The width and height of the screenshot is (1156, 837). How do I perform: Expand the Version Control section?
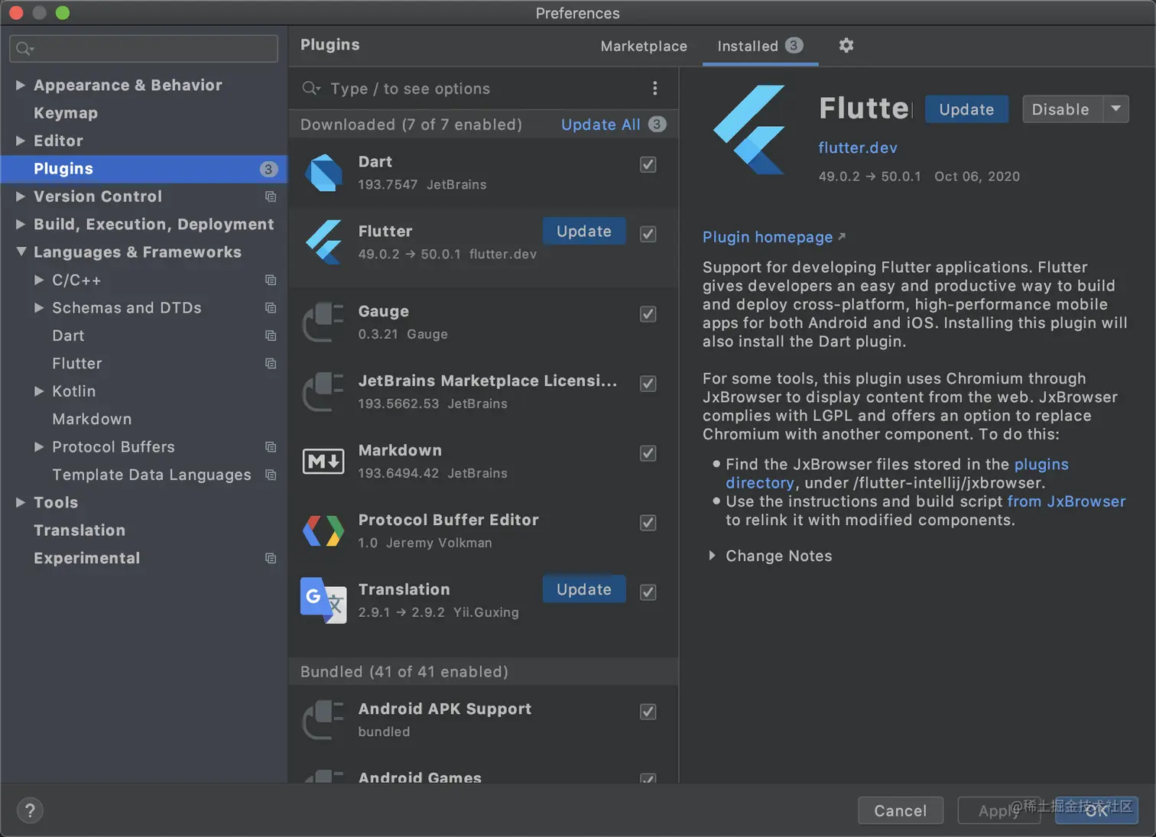pyautogui.click(x=21, y=196)
